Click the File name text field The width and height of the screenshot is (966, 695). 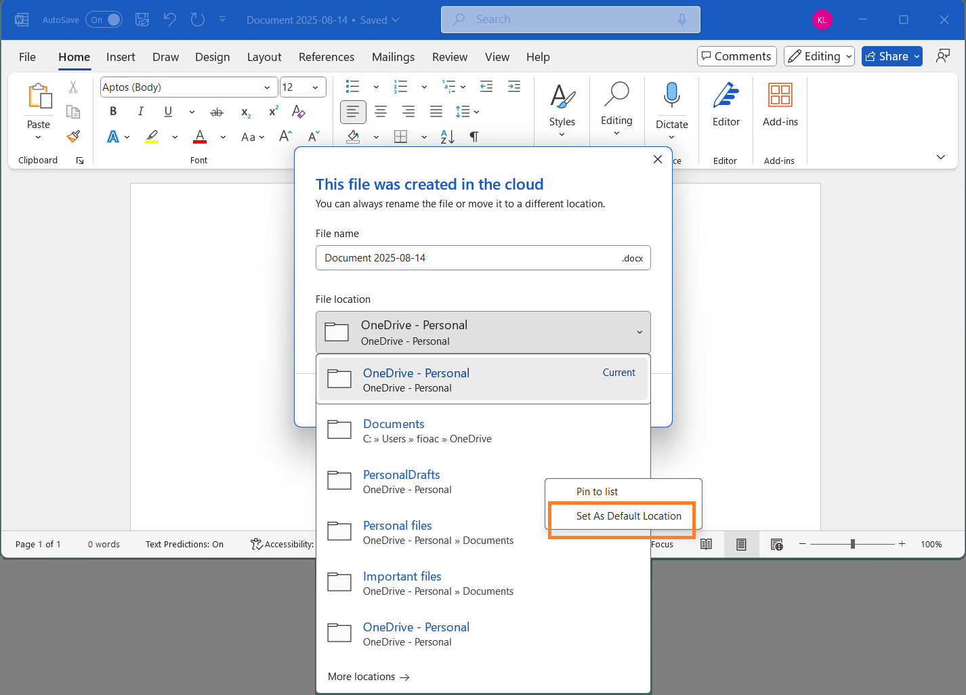pos(483,258)
